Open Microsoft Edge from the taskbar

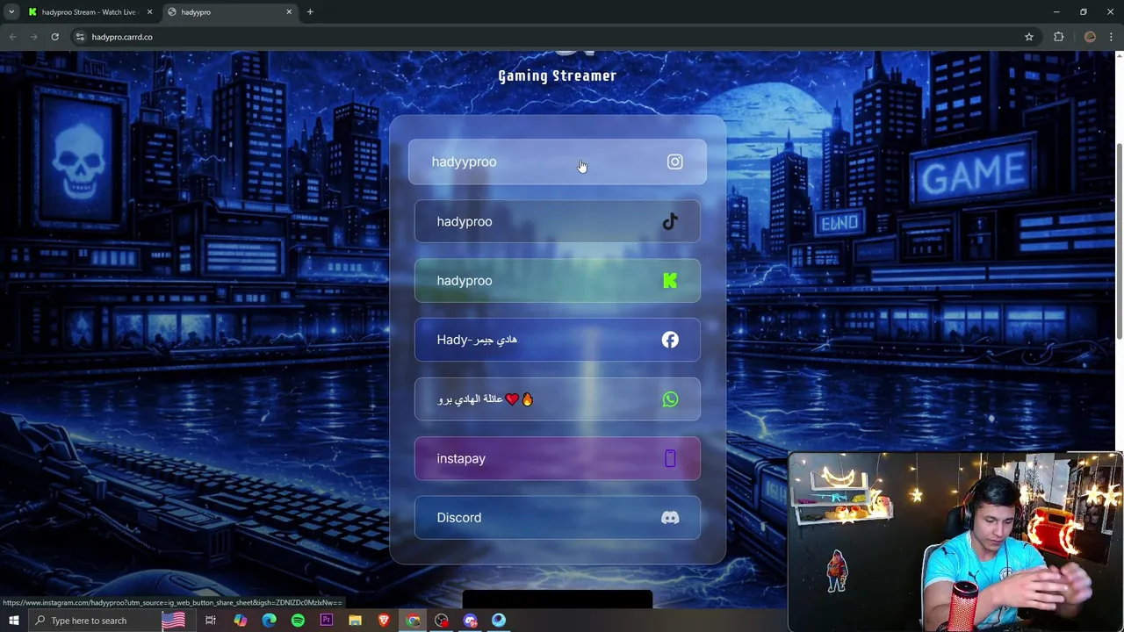pyautogui.click(x=269, y=621)
